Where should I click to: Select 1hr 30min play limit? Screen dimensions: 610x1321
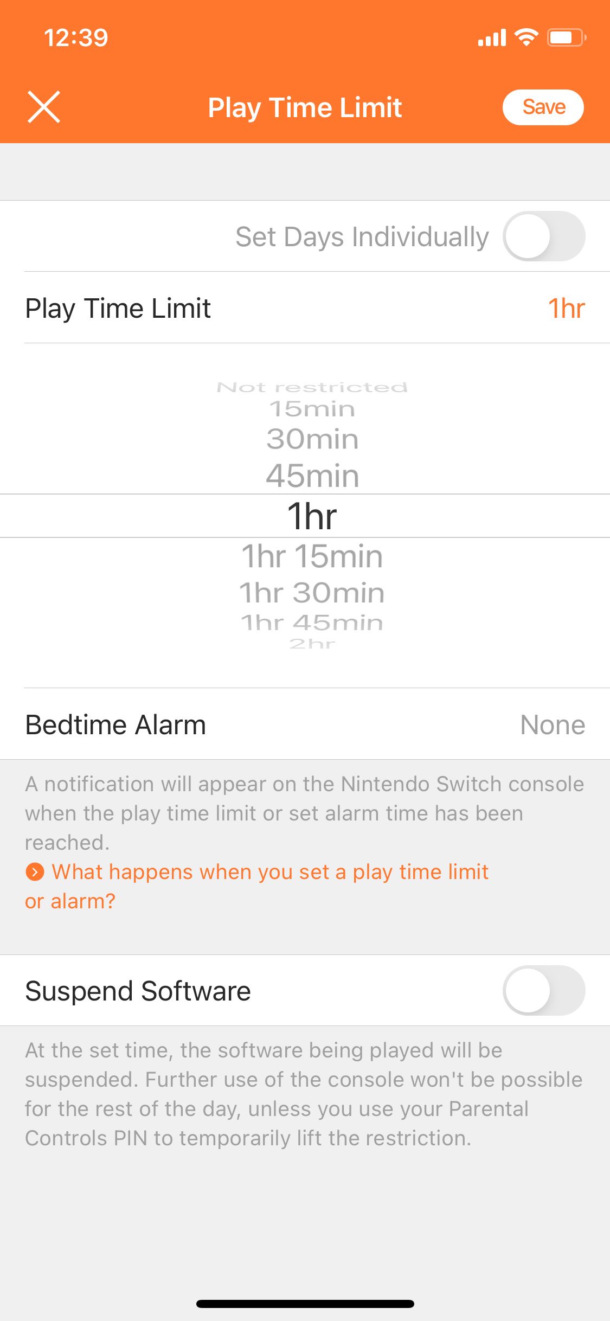point(312,593)
